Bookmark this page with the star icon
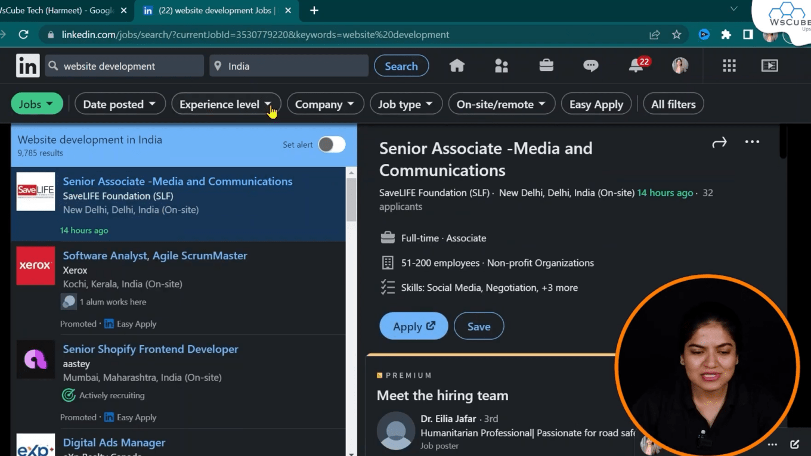The height and width of the screenshot is (456, 811). coord(676,35)
